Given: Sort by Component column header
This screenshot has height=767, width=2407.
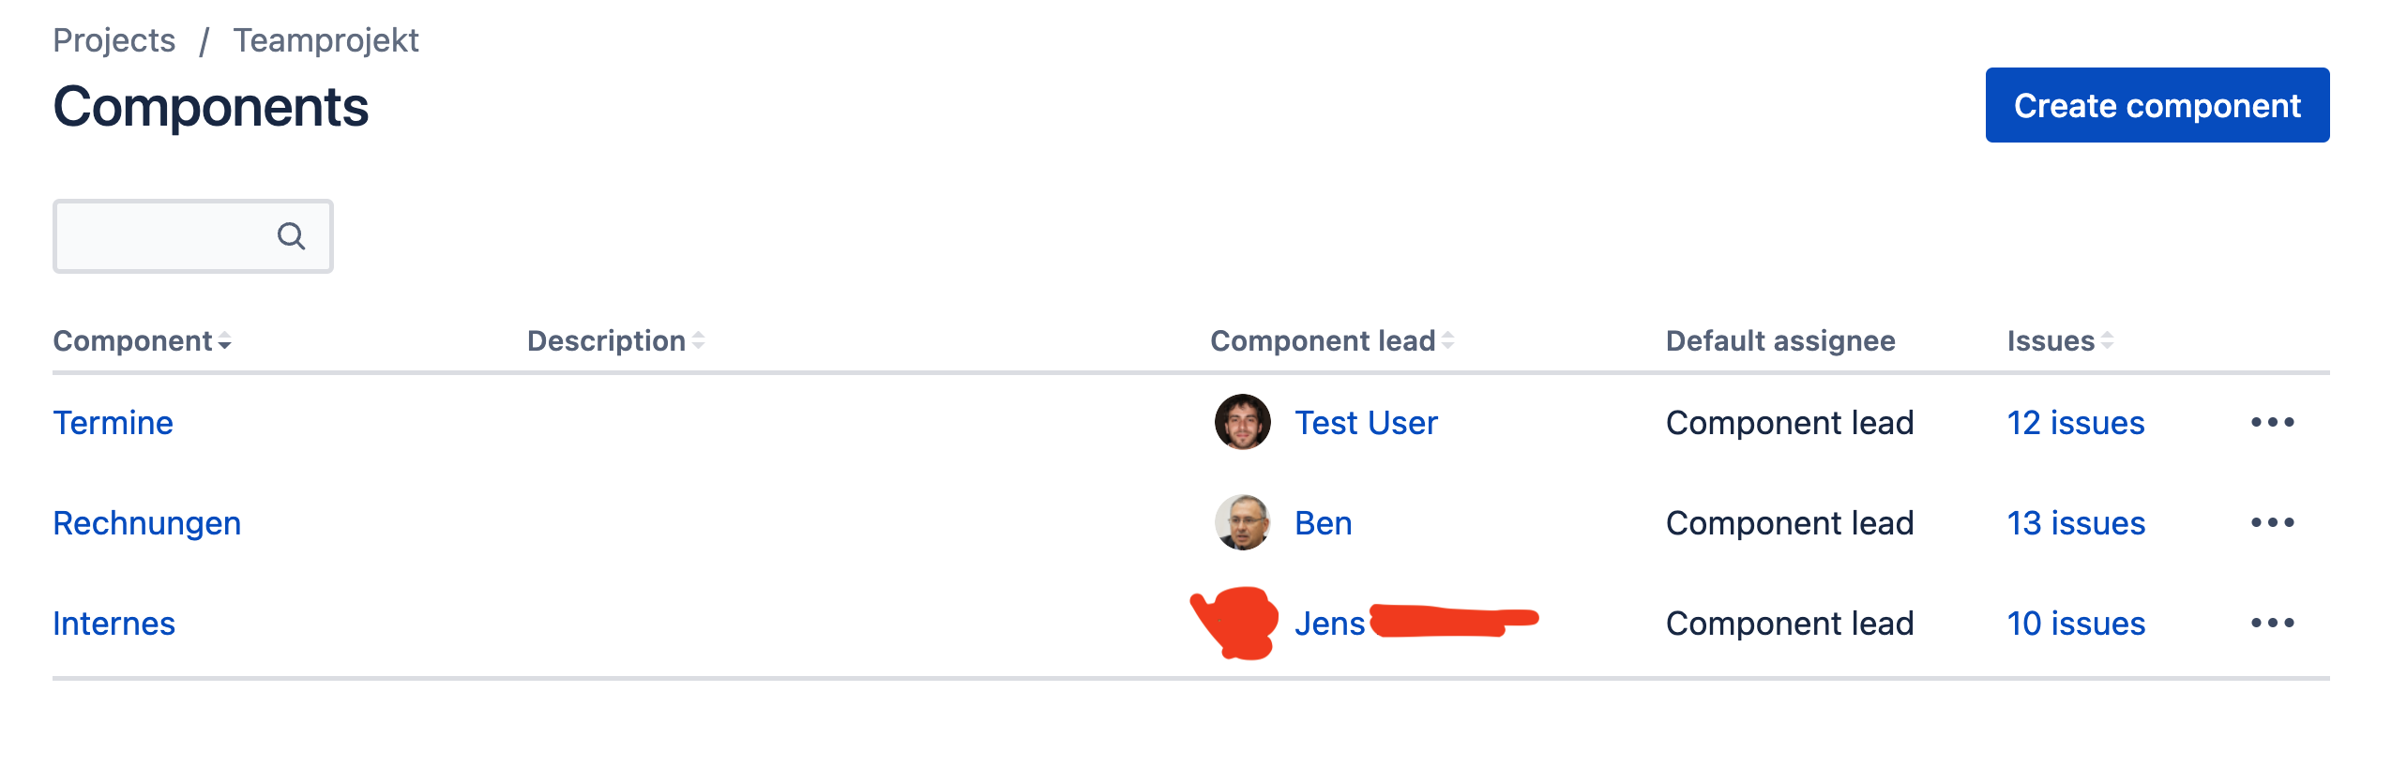Looking at the screenshot, I should pos(142,341).
